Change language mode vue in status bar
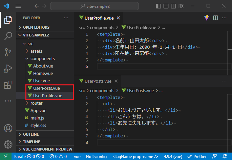The width and height of the screenshot is (232, 160). pyautogui.click(x=77, y=156)
